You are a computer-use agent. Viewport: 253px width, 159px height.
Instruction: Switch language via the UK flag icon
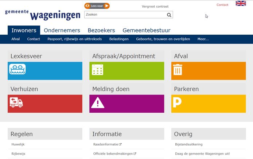pos(241,4)
